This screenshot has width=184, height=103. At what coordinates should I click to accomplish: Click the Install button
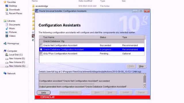pos(126,93)
